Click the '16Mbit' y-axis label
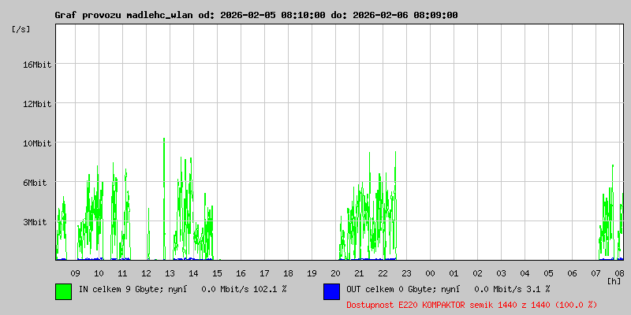 36,65
